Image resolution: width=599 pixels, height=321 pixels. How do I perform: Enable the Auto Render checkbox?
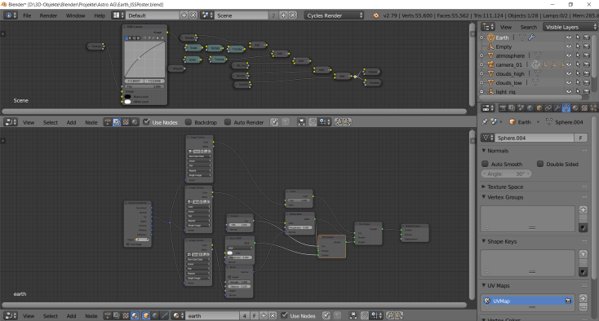(228, 122)
